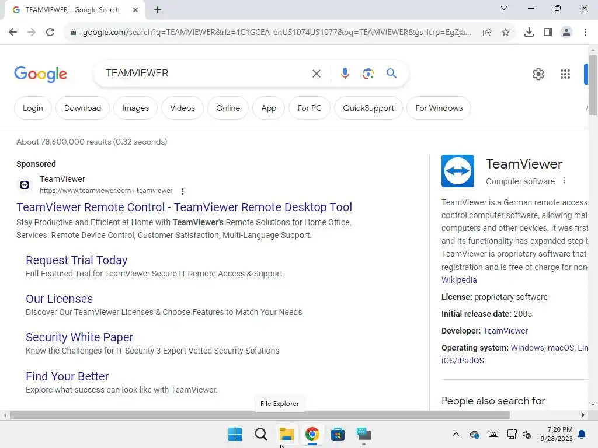Image resolution: width=598 pixels, height=448 pixels.
Task: Open the Google apps grid
Action: point(565,74)
